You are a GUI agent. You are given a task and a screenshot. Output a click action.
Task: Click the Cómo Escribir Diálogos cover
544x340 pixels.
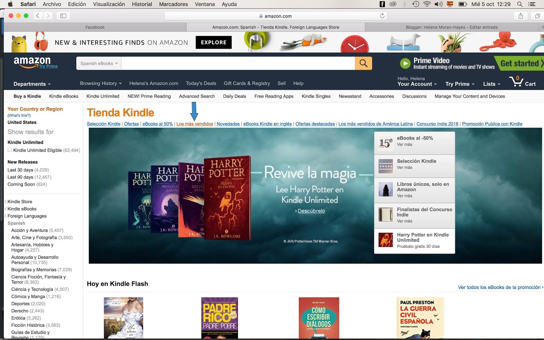[x=319, y=318]
